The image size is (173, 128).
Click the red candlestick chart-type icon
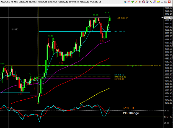(140, 2)
